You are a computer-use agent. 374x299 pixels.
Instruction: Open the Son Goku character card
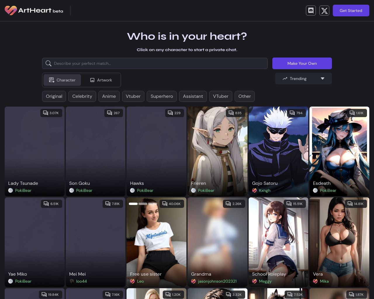(96, 151)
